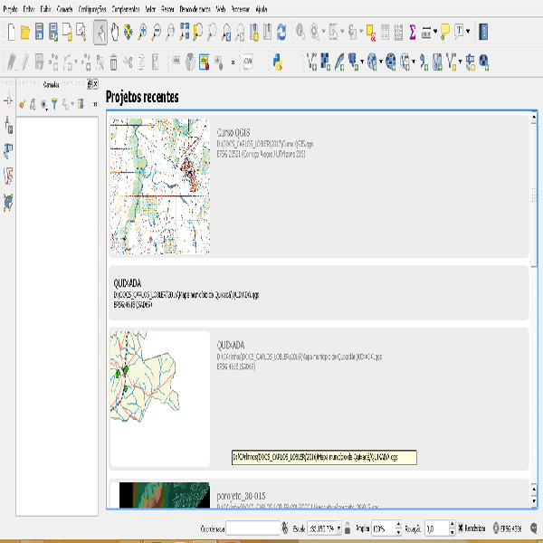This screenshot has width=543, height=543.
Task: Expand the Add WMS layer dropdown arrow
Action: [x=381, y=62]
